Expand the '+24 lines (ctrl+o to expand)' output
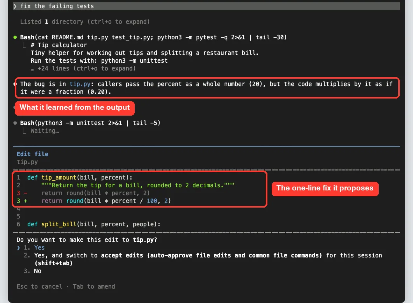 (x=83, y=69)
